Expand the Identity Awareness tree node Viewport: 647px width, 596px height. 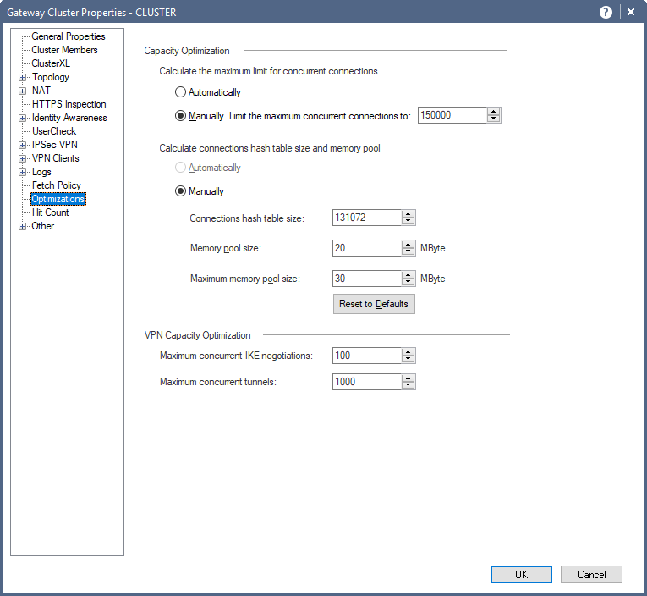pos(22,119)
